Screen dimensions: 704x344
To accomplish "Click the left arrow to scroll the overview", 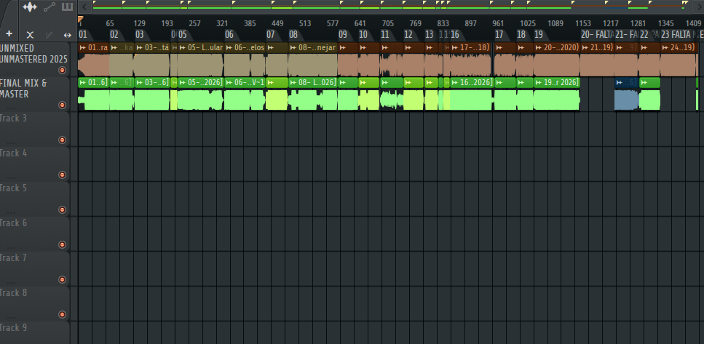I will [84, 7].
